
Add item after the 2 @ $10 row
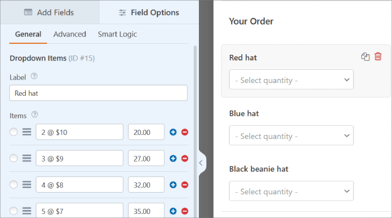point(173,132)
